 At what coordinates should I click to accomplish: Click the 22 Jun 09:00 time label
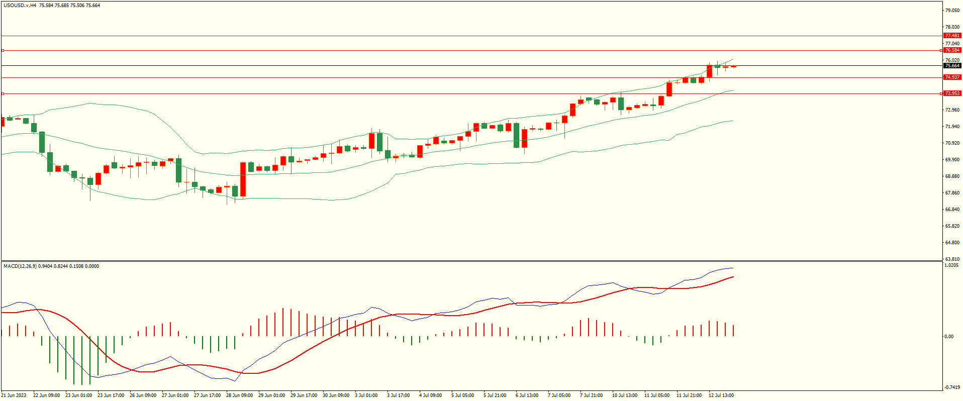click(x=46, y=395)
